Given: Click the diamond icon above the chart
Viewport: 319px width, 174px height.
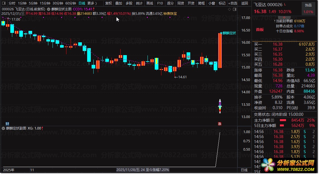Looking at the screenshot, I should (230, 9).
